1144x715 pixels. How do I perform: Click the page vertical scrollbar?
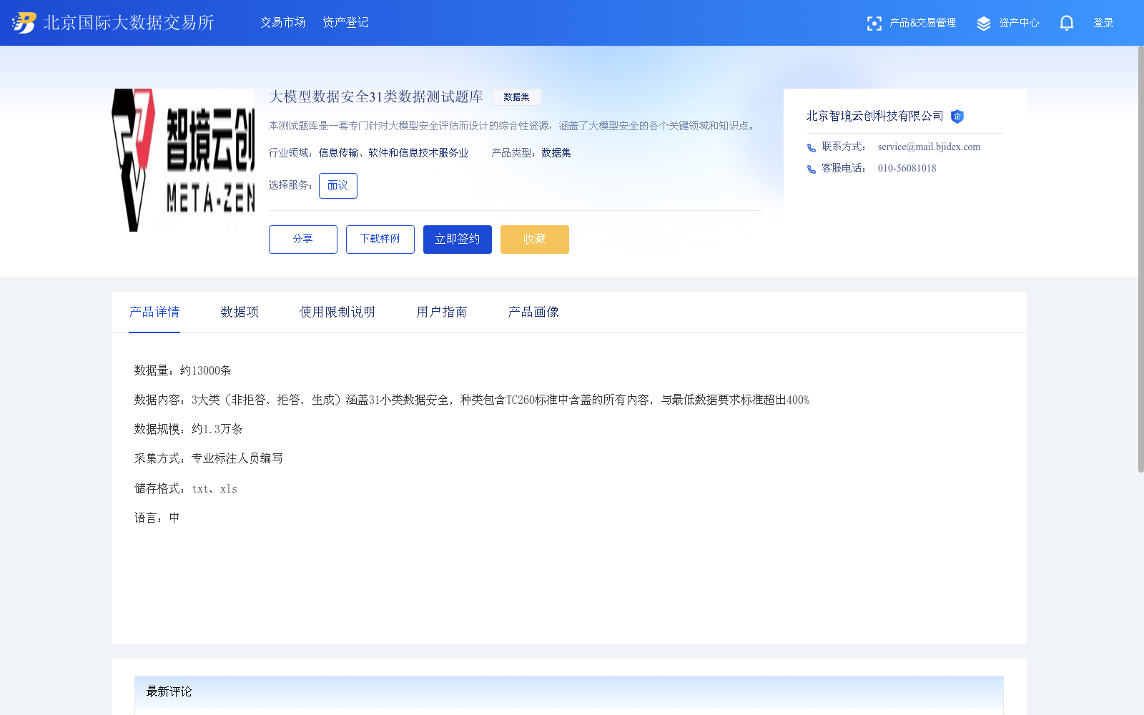[x=1141, y=259]
